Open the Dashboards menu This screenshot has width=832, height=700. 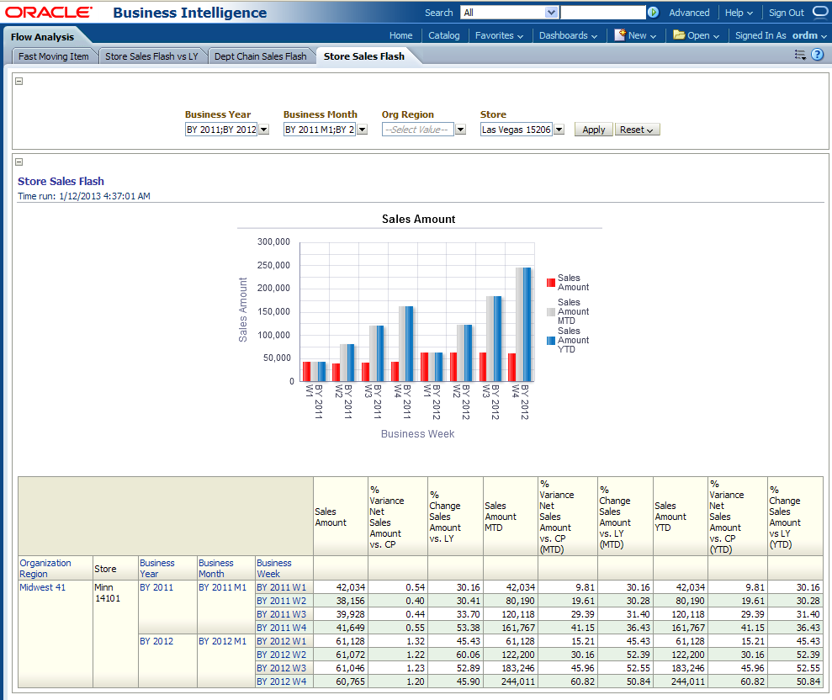[x=568, y=35]
